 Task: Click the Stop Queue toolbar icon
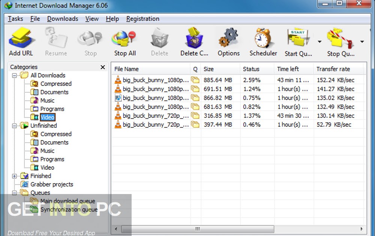pyautogui.click(x=340, y=38)
